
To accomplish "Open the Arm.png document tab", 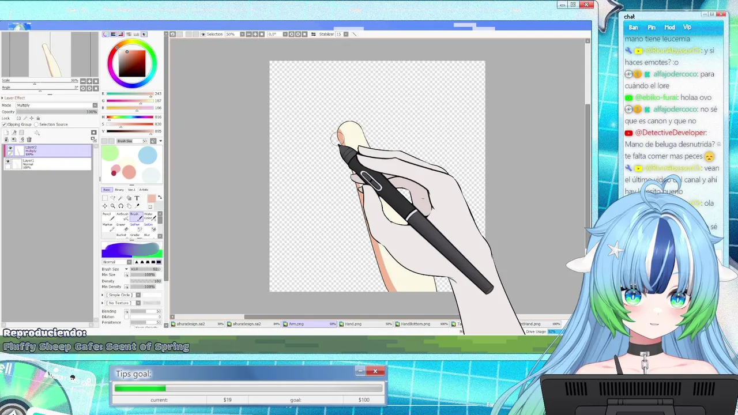I will [310, 324].
